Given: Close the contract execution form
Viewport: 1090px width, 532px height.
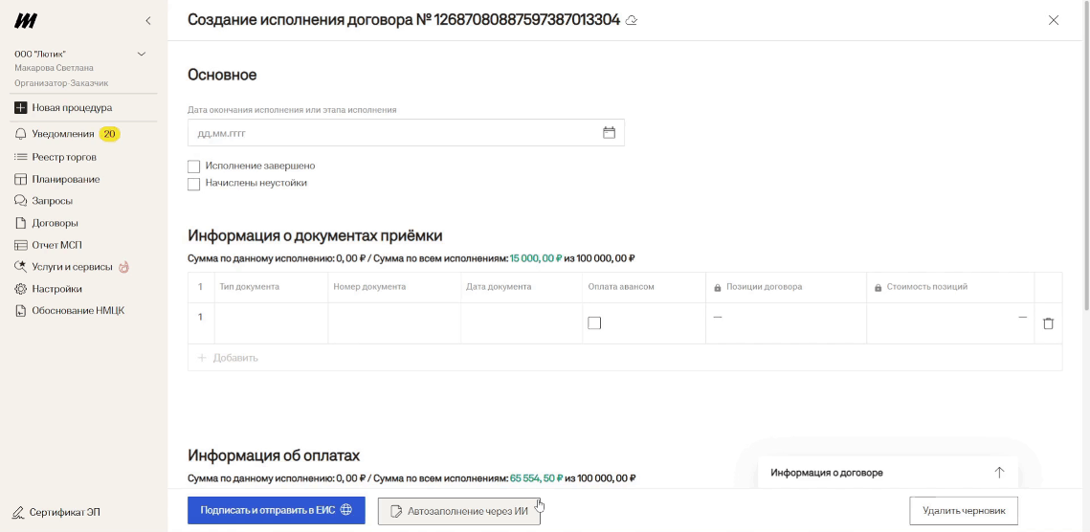Looking at the screenshot, I should (1054, 20).
